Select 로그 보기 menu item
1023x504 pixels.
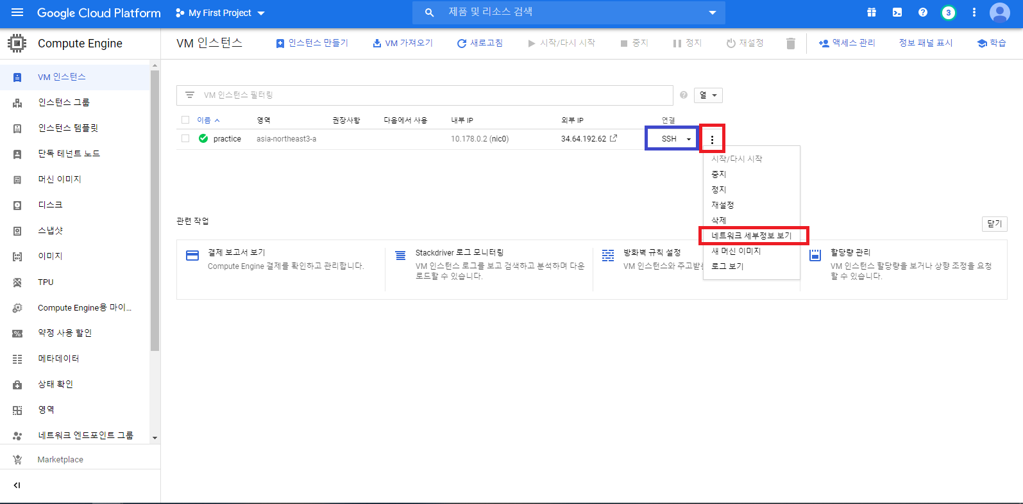pos(727,266)
